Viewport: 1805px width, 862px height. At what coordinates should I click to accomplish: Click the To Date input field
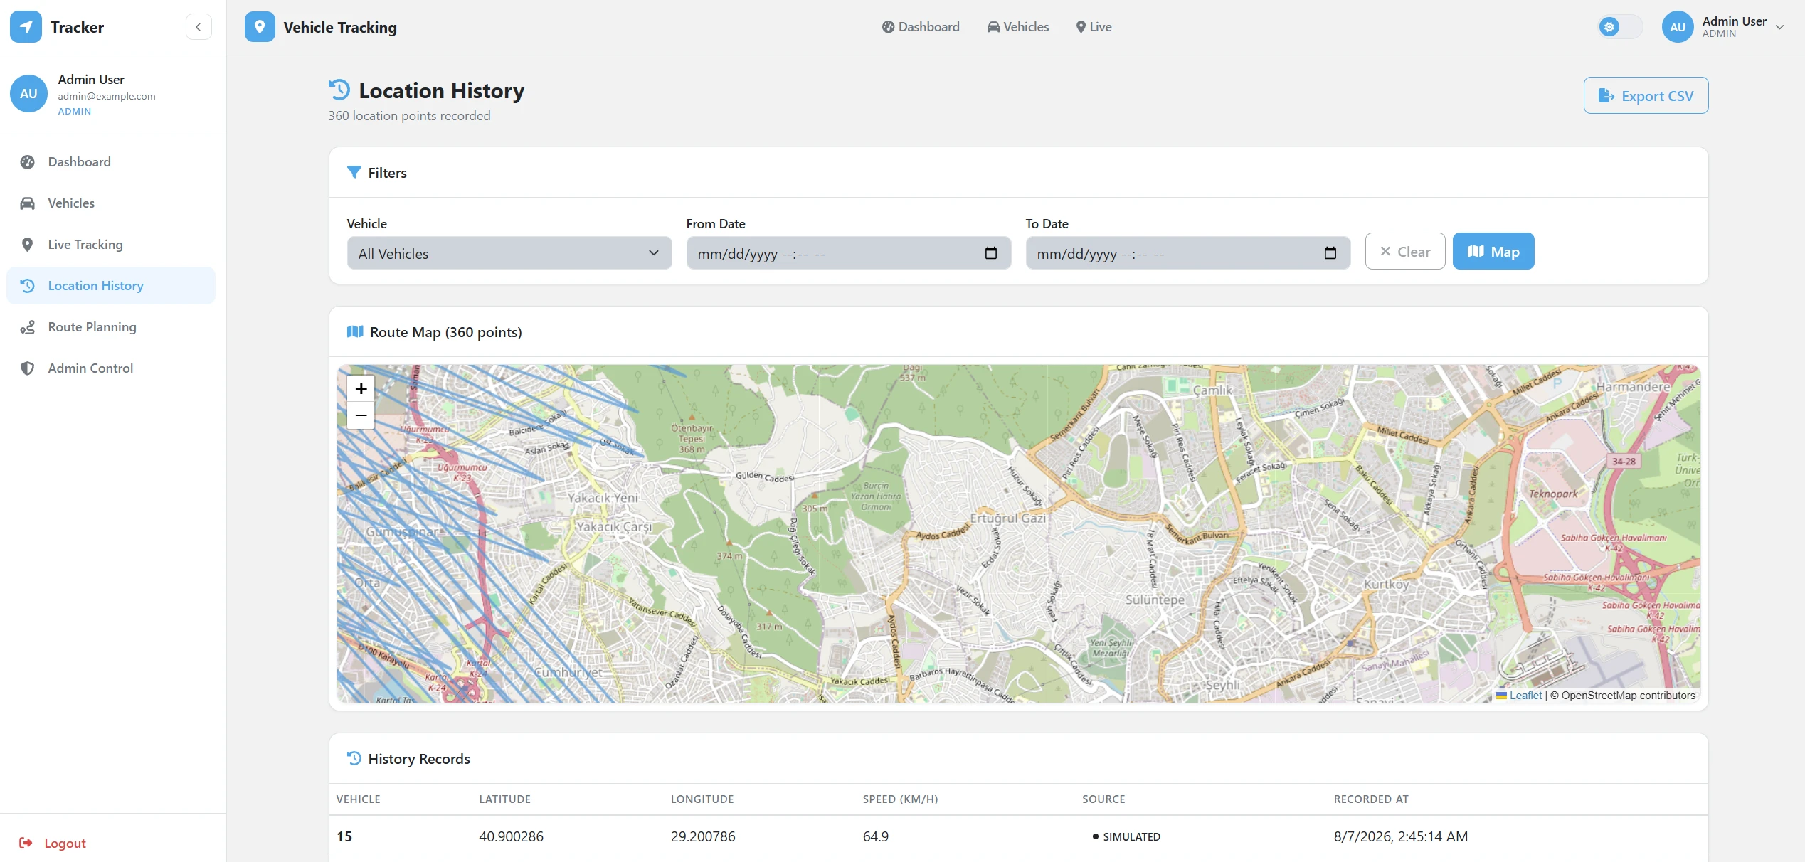pos(1187,253)
